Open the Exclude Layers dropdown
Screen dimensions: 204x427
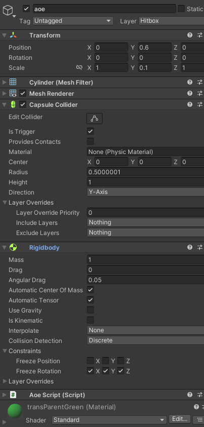tap(145, 232)
